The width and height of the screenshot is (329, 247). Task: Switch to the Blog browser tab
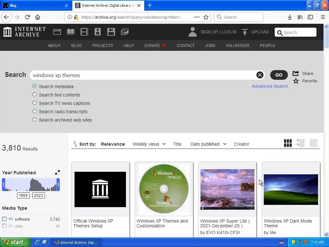(36, 5)
